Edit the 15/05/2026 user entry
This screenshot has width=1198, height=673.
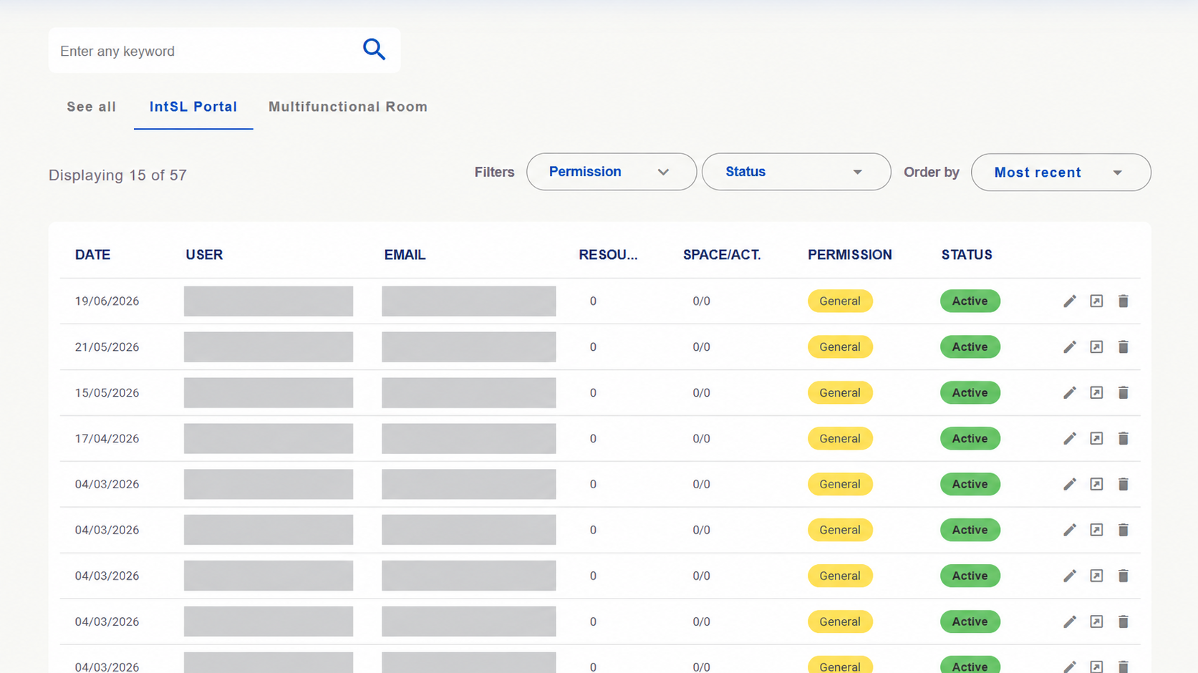click(1070, 393)
